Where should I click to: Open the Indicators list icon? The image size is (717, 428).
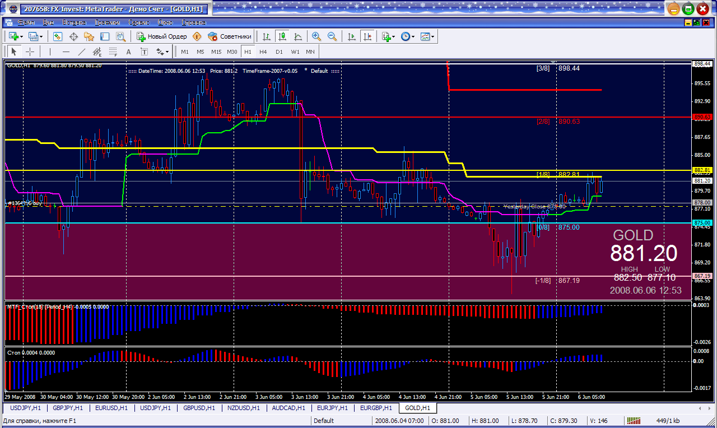pyautogui.click(x=386, y=36)
